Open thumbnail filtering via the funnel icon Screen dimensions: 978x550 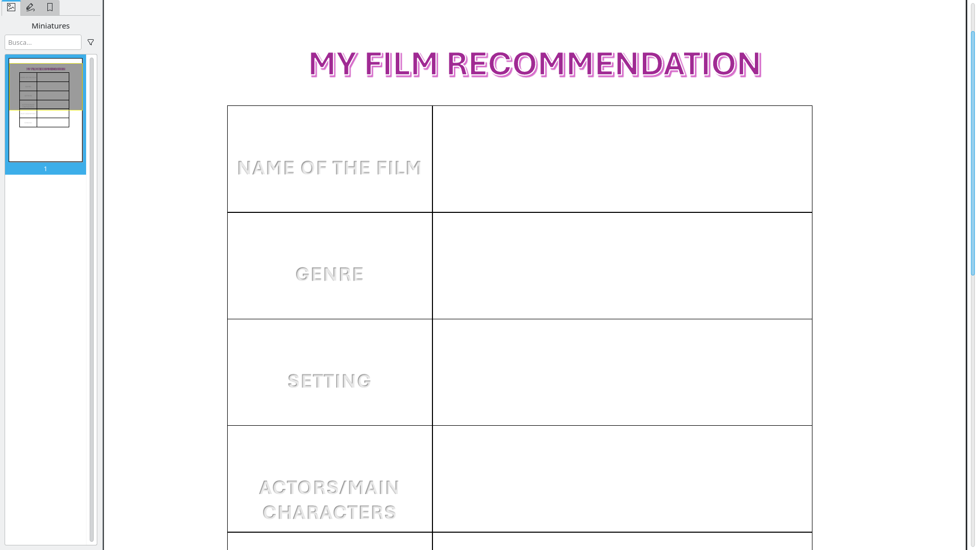tap(91, 42)
